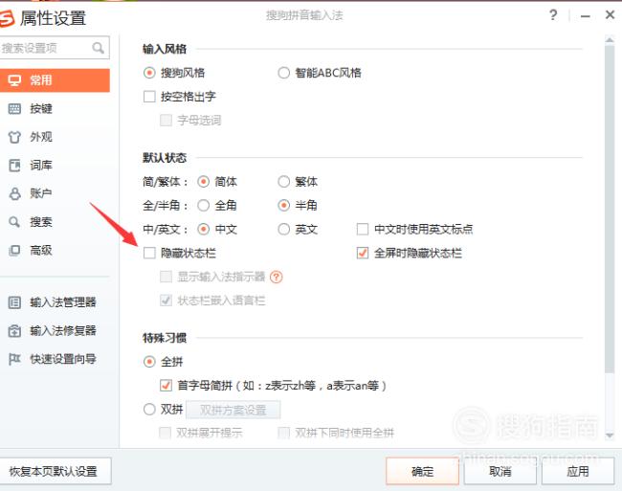This screenshot has width=622, height=491.
Task: Select the 搜狗风格 radio button
Action: coord(149,73)
